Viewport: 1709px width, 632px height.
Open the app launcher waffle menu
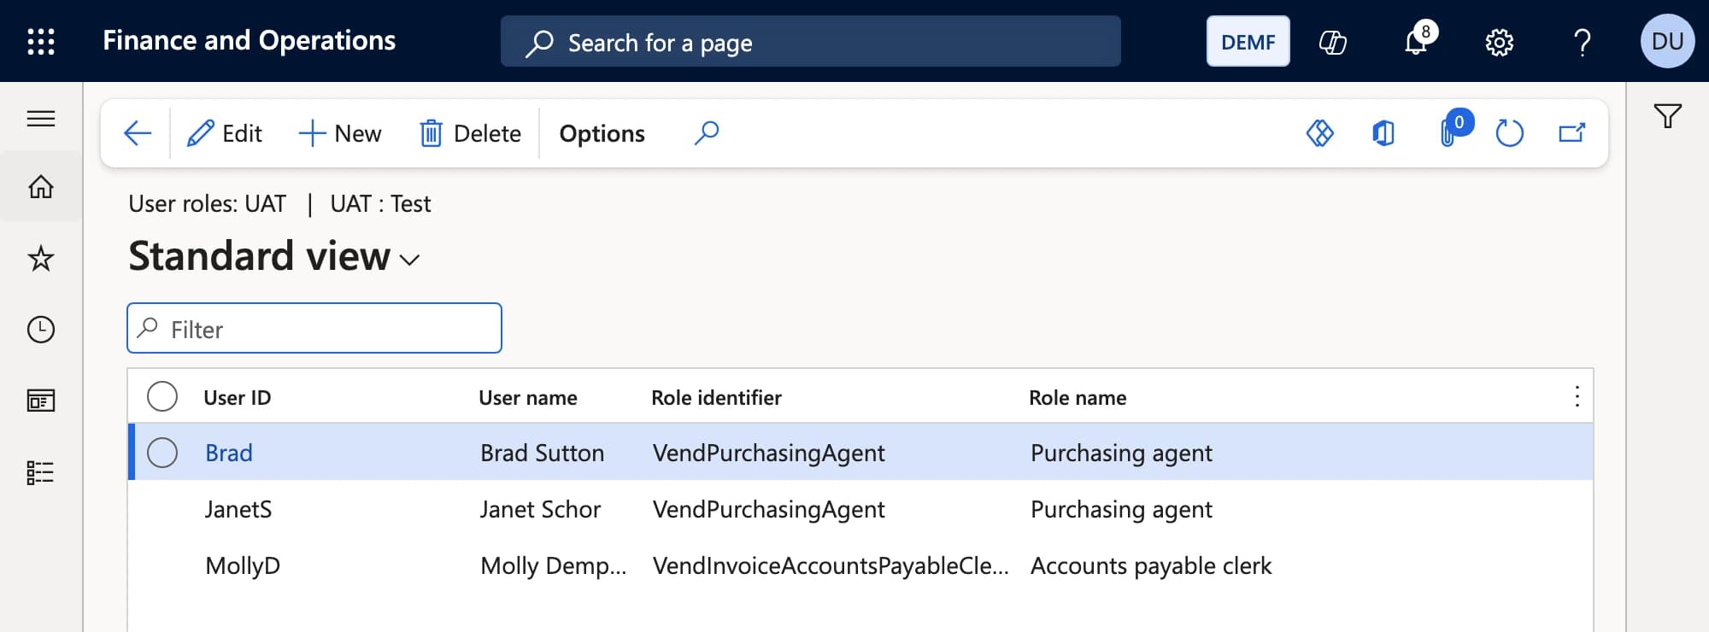click(41, 41)
